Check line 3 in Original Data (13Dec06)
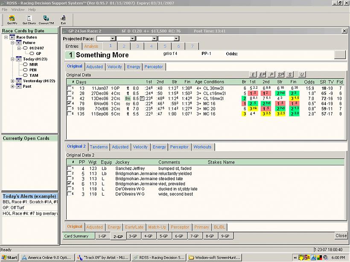This screenshot has height=262, width=350. click(x=69, y=98)
